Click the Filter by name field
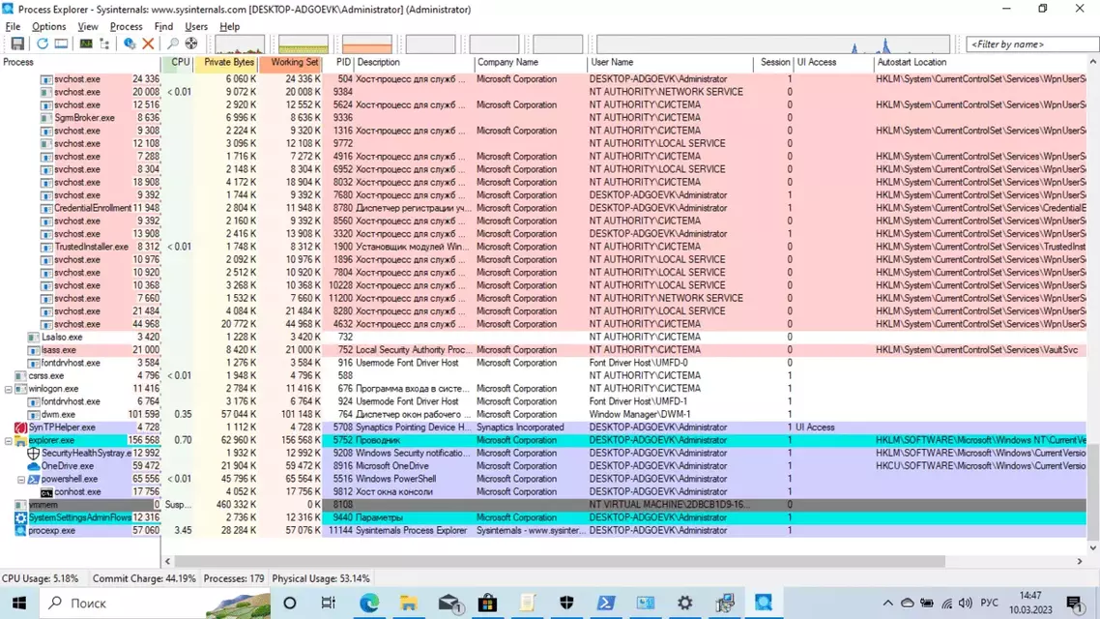The width and height of the screenshot is (1100, 619). click(x=1031, y=44)
